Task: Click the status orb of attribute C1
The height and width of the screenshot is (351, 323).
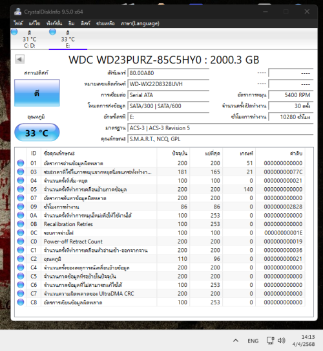Action: (x=21, y=250)
